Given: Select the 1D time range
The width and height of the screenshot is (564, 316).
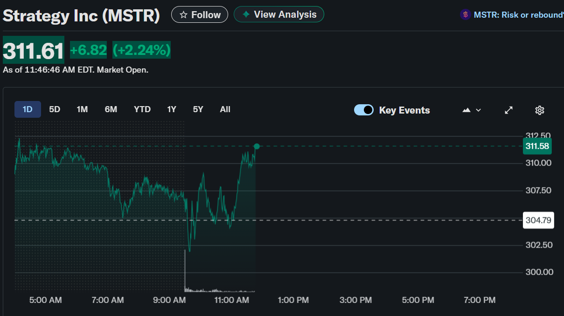Looking at the screenshot, I should point(28,109).
